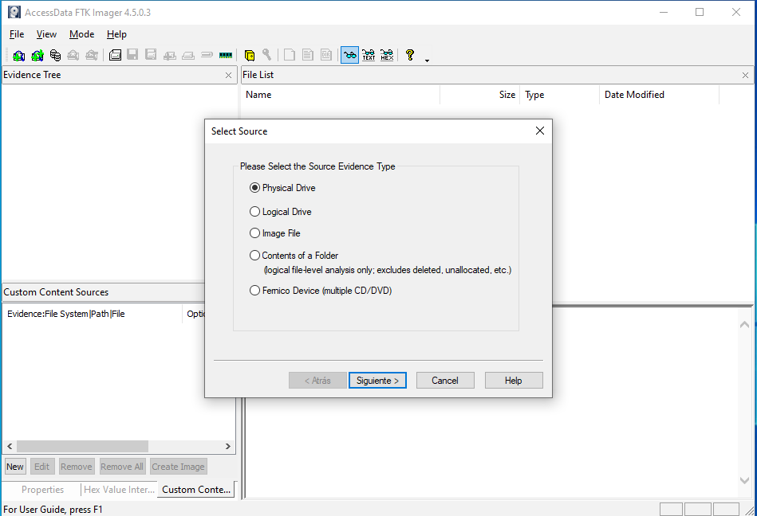Click the Export Directory Listing DIR icon
The image size is (757, 516).
(x=326, y=55)
